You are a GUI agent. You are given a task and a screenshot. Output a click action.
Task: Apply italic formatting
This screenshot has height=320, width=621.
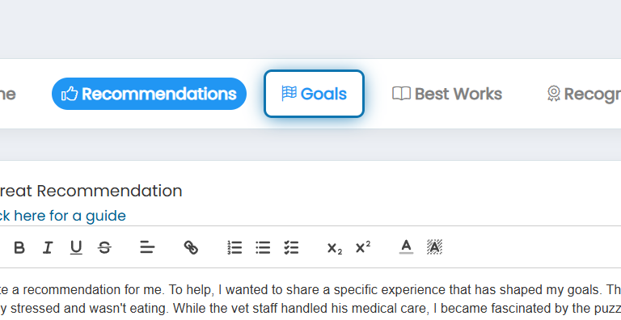tap(48, 247)
